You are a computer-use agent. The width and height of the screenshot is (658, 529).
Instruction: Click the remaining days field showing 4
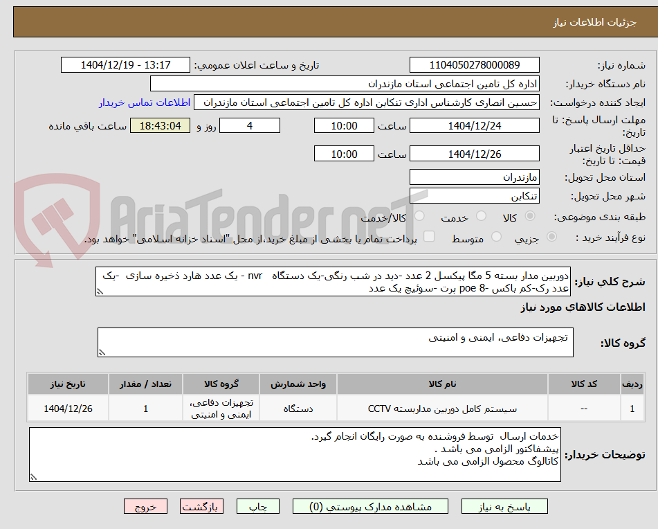pyautogui.click(x=250, y=125)
